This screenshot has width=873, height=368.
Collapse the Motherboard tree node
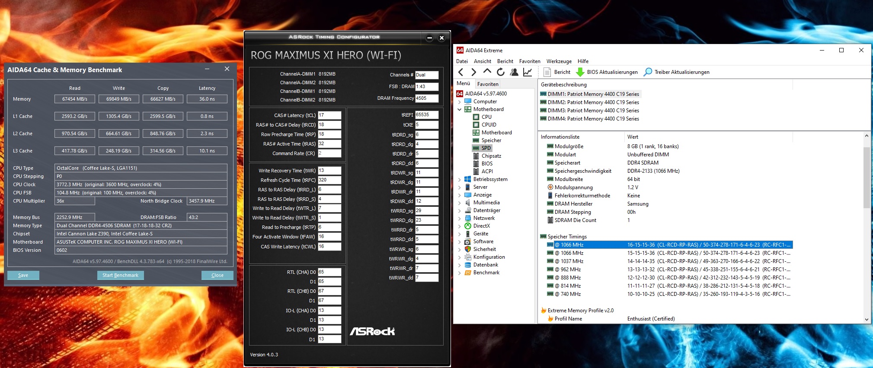pos(459,109)
